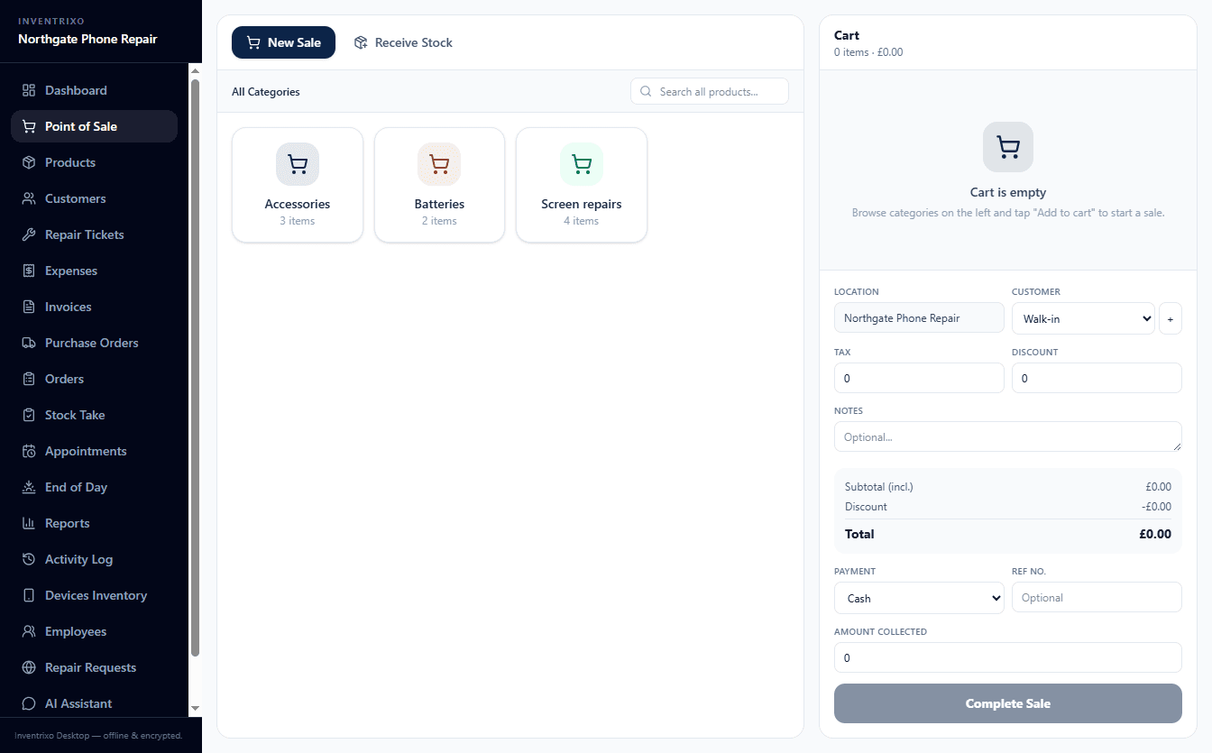Click the Location Northgate Phone Repair field

(919, 317)
